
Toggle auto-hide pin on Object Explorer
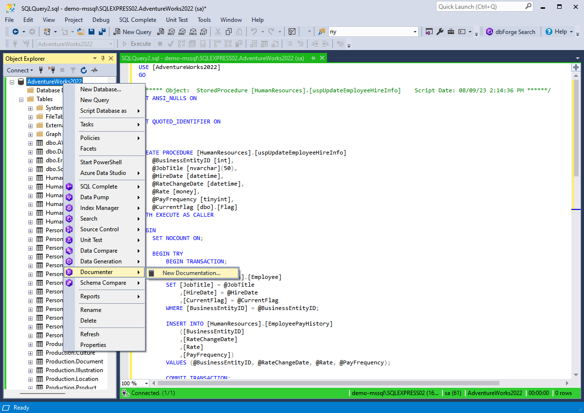click(103, 58)
